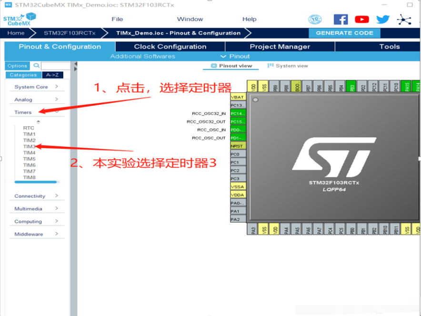This screenshot has width=421, height=316.
Task: Open the File menu
Action: [x=117, y=19]
